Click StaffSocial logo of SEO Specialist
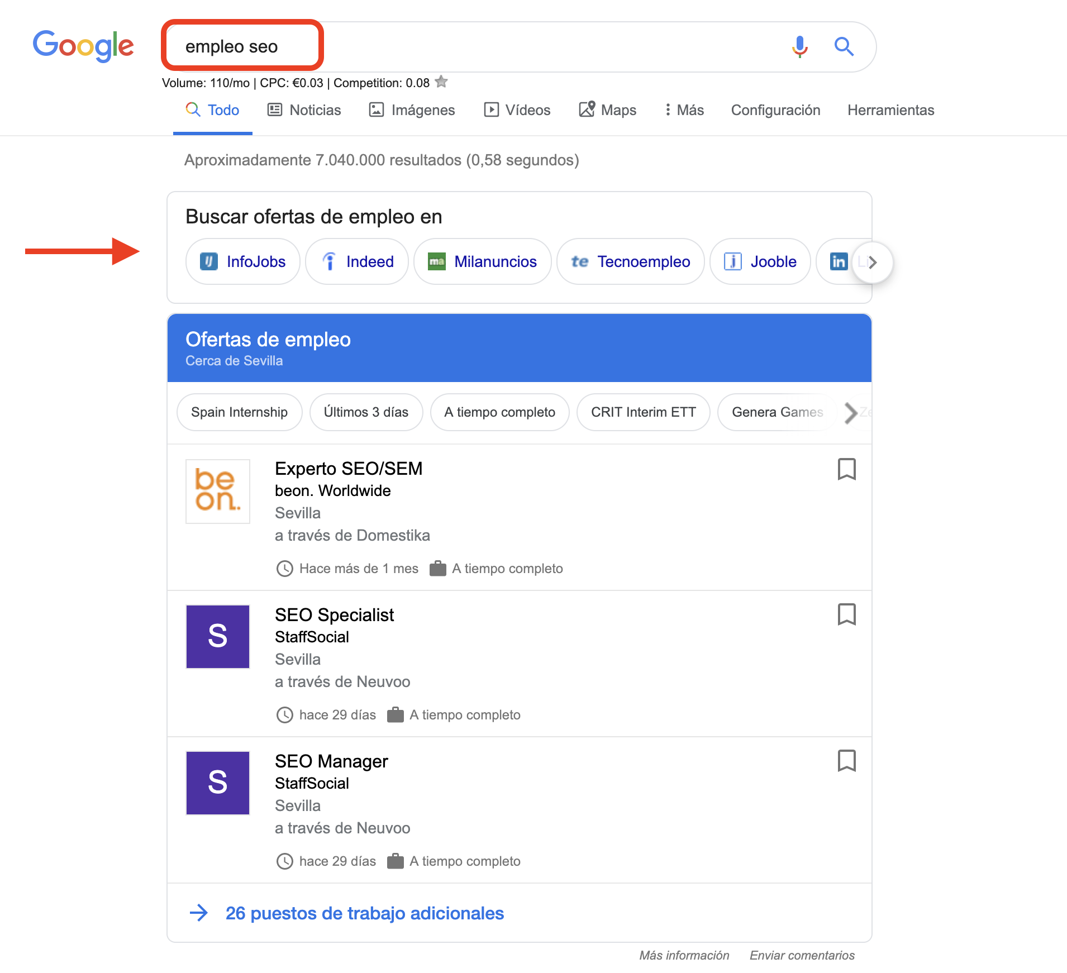1067x973 pixels. click(x=218, y=637)
